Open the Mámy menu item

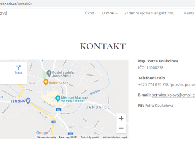189,13
